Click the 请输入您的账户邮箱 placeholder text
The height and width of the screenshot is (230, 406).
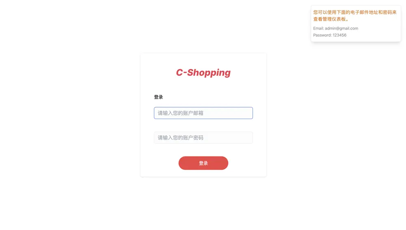pyautogui.click(x=181, y=113)
